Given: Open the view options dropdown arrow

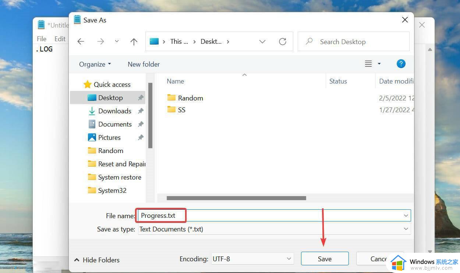Looking at the screenshot, I should (x=379, y=64).
